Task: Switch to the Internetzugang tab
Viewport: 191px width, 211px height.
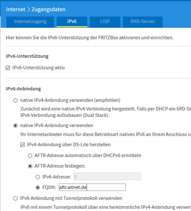Action: click(x=30, y=22)
